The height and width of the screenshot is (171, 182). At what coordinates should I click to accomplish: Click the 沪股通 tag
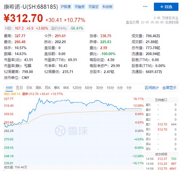(66, 7)
